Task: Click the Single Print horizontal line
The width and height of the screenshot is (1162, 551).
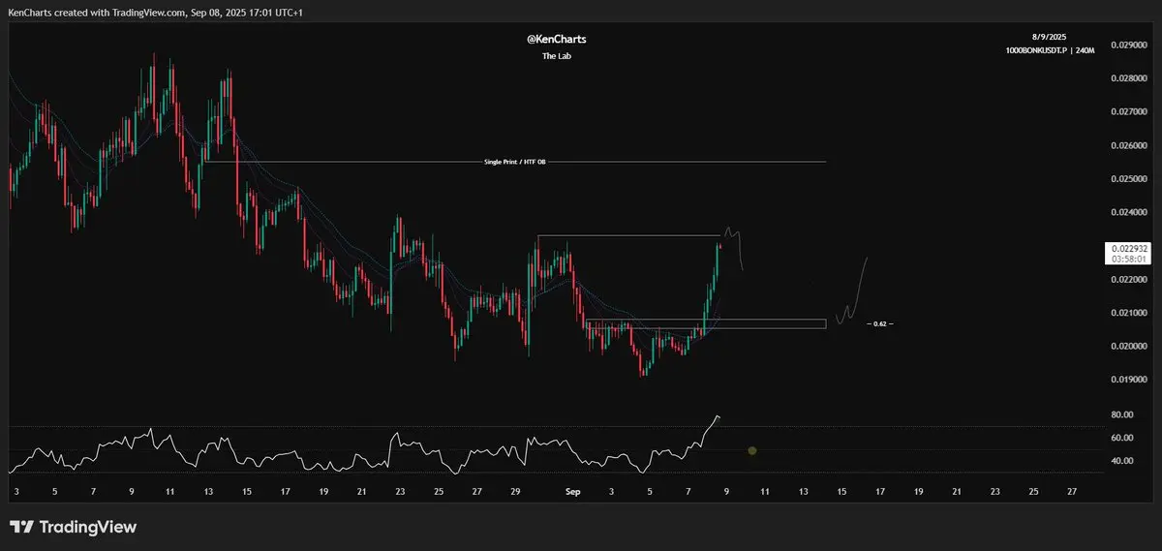Action: 515,162
